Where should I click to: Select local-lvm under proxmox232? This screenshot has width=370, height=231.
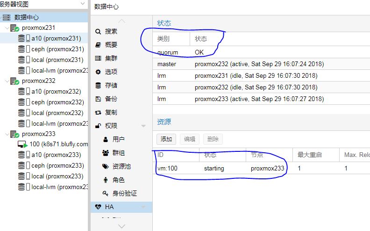tap(59, 124)
